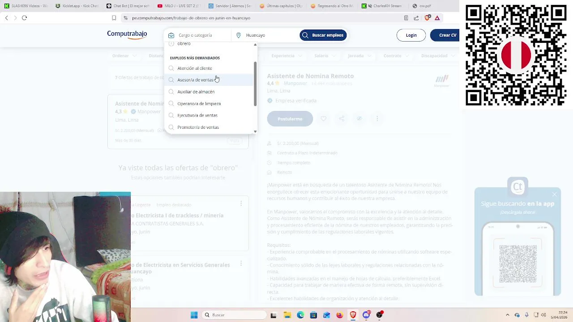Click the Postularme button
573x322 pixels.
tap(290, 119)
